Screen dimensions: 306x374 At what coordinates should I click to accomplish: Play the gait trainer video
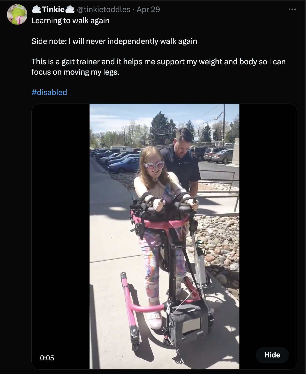coord(164,236)
